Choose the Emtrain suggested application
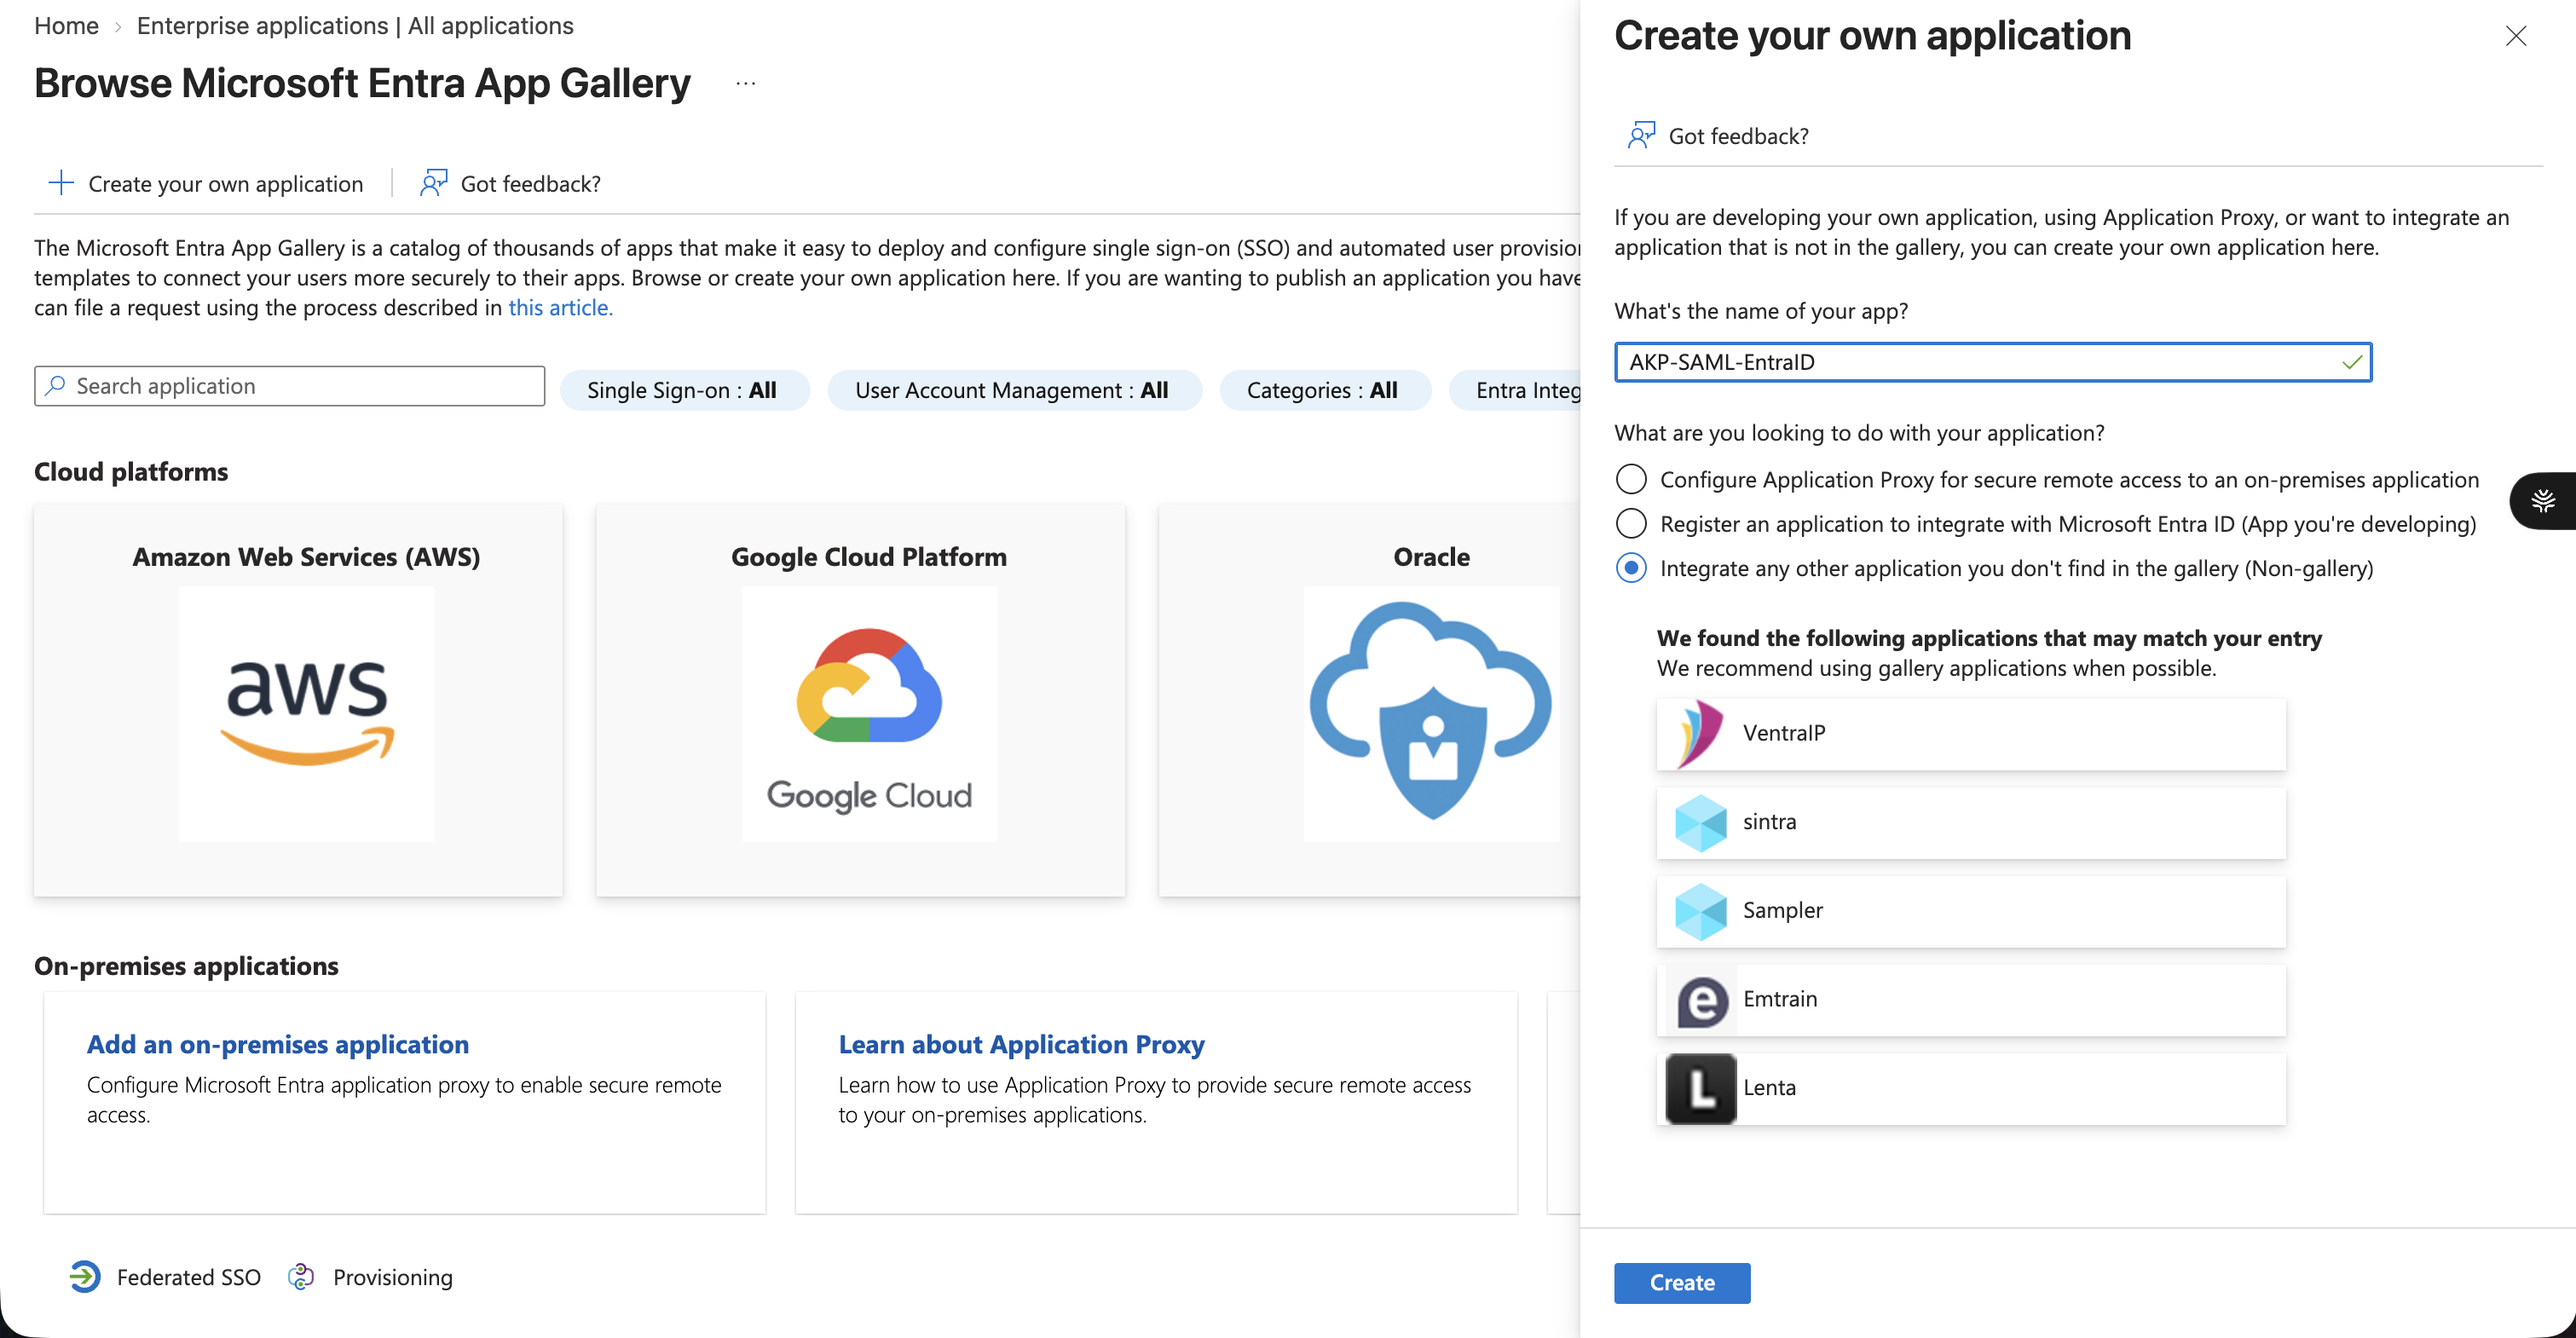Screen dimensions: 2576x1338 coord(1971,1000)
